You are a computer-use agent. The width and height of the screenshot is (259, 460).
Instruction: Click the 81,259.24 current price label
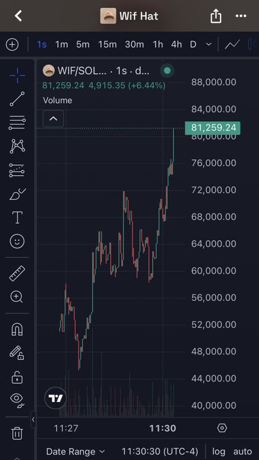212,128
